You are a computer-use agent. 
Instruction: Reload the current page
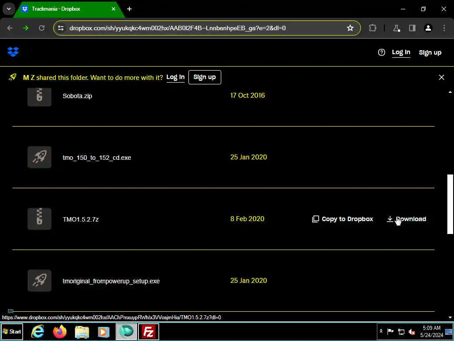click(x=42, y=28)
